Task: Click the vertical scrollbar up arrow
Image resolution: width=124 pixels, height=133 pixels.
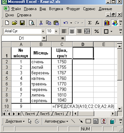Action: pyautogui.click(x=120, y=46)
